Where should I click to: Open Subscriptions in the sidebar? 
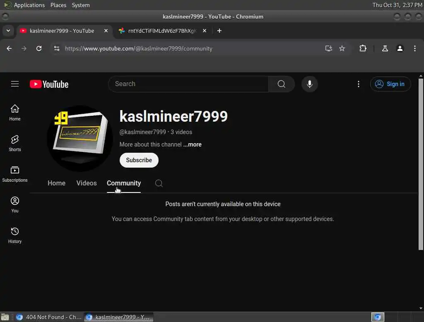[x=15, y=174]
